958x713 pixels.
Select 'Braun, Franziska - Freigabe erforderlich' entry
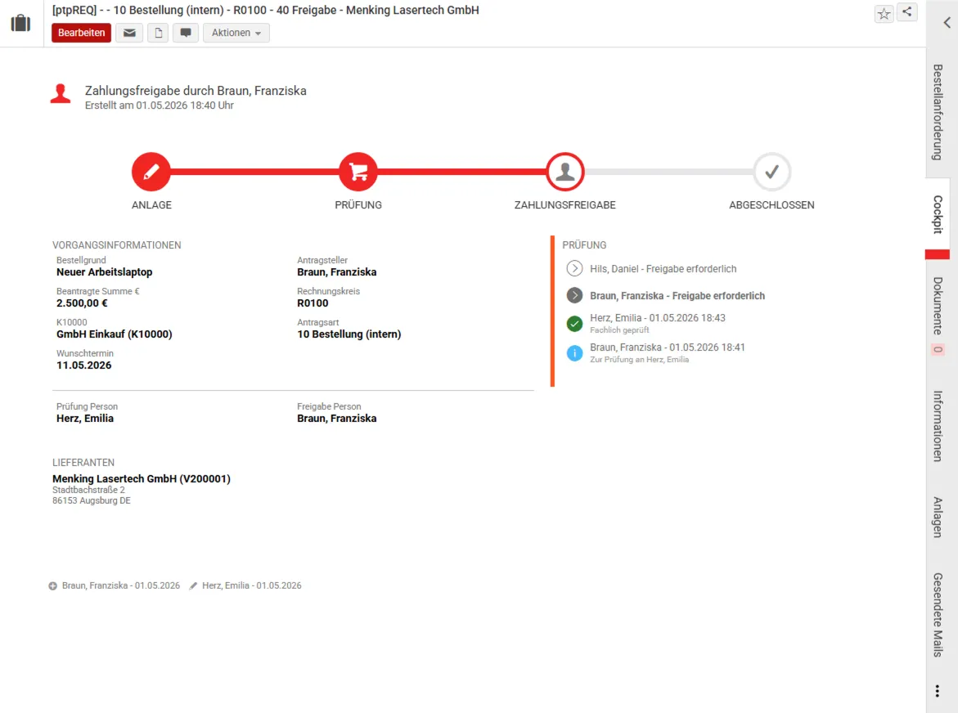[x=677, y=295]
